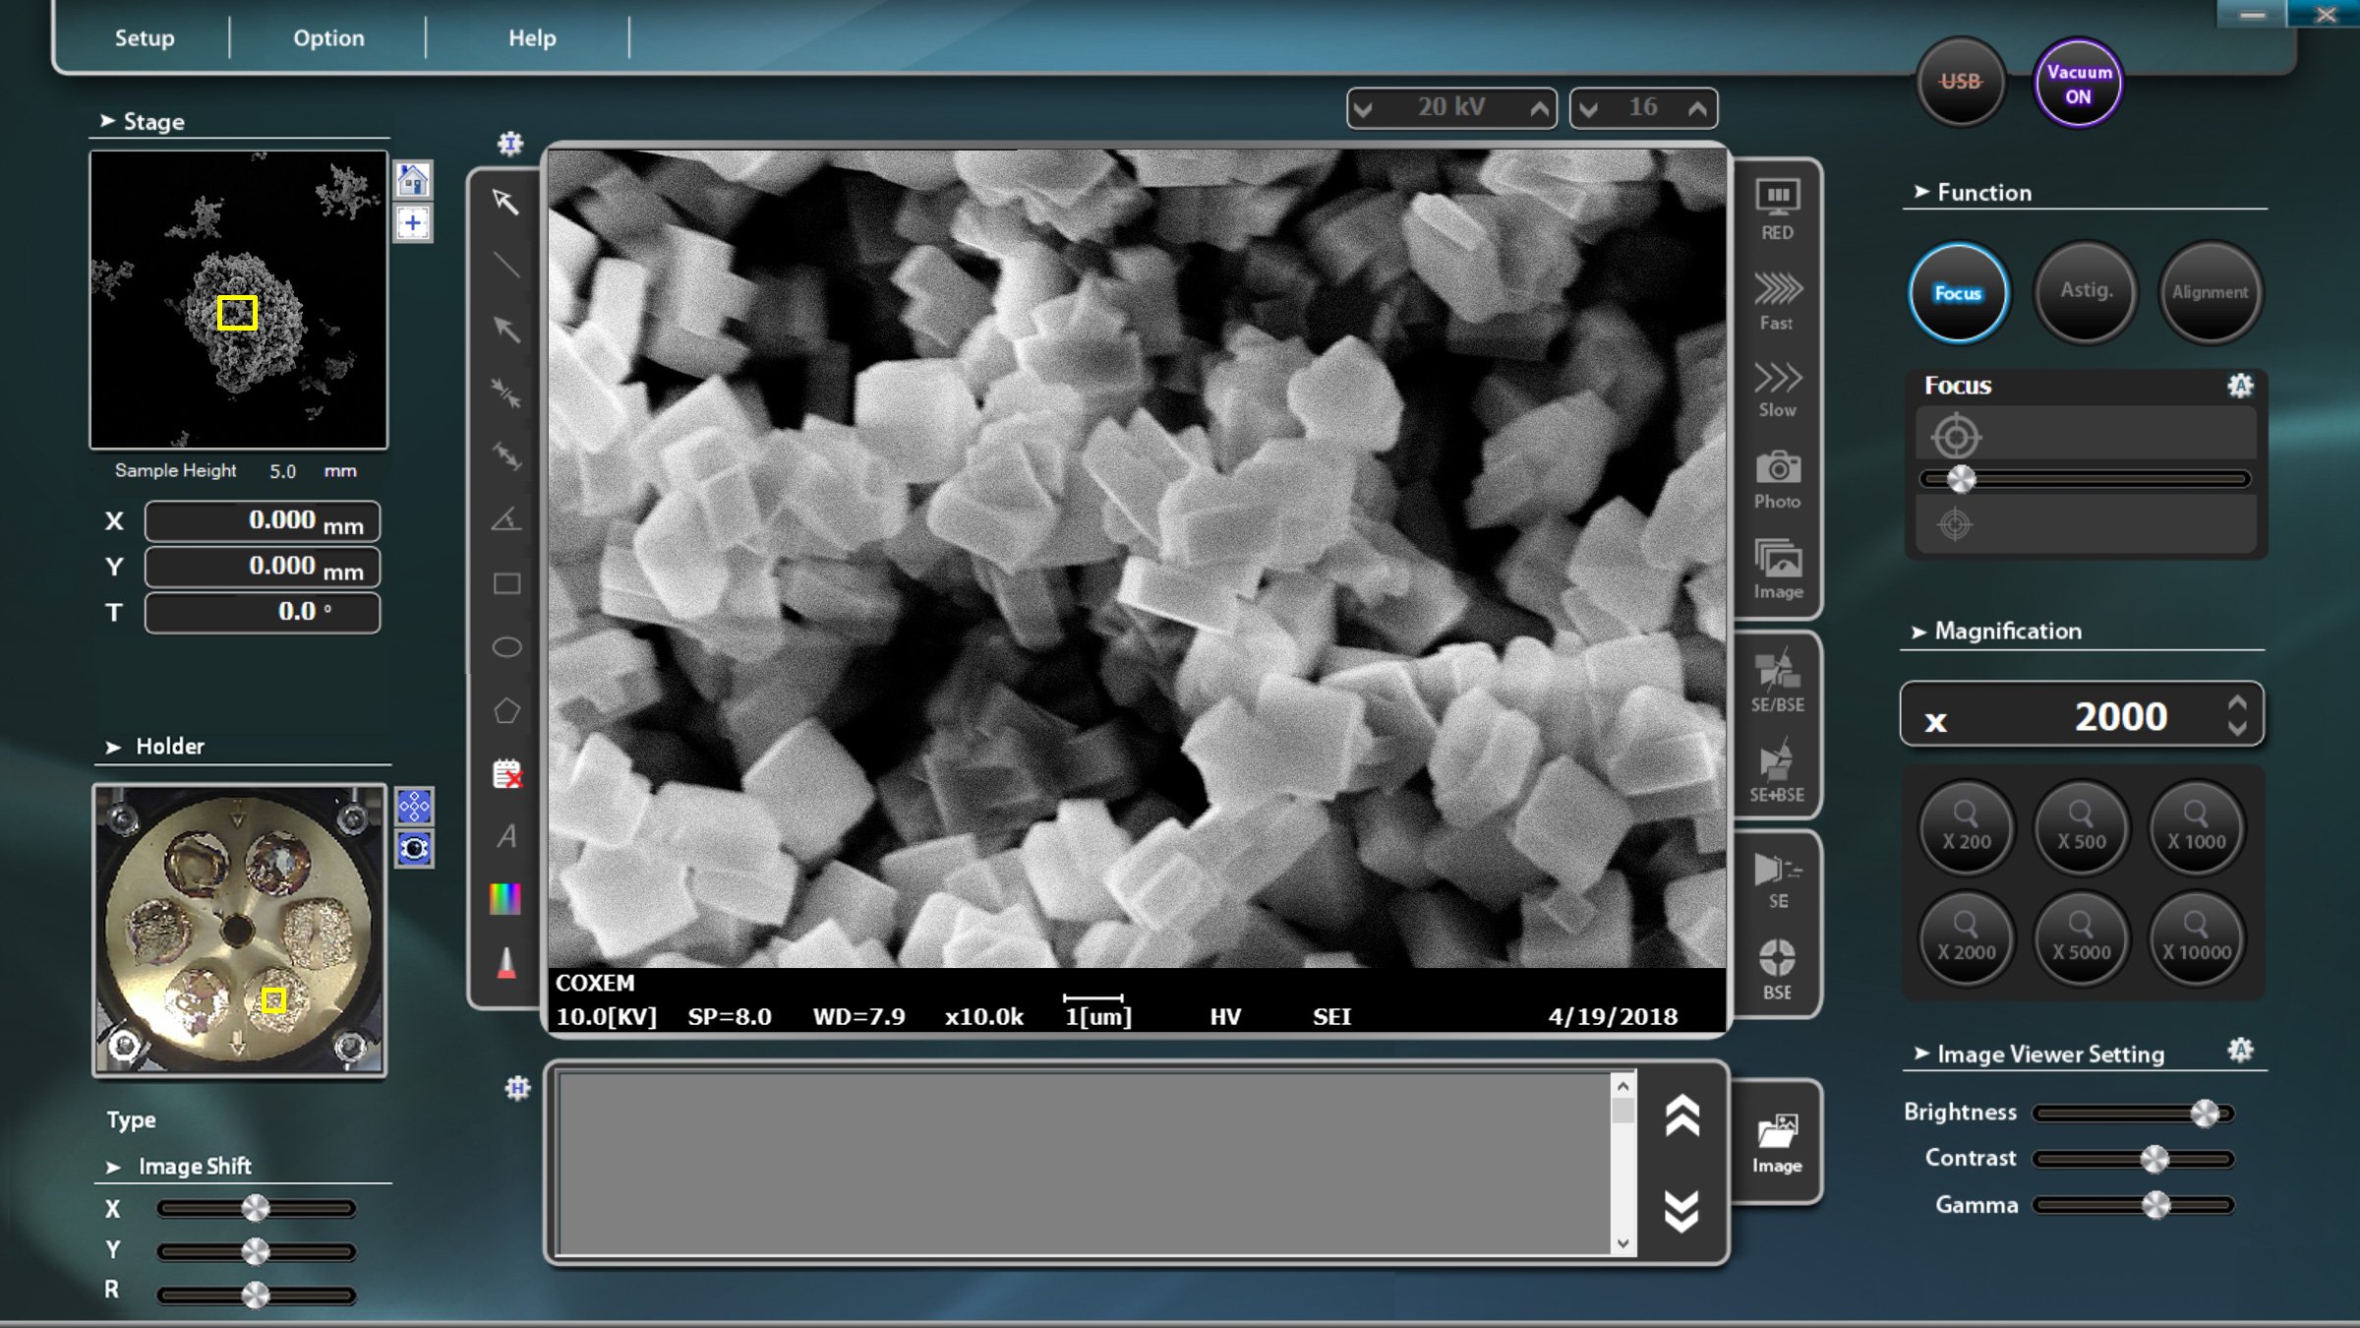The height and width of the screenshot is (1328, 2360).
Task: Activate the Astig. function button
Action: 2085,292
